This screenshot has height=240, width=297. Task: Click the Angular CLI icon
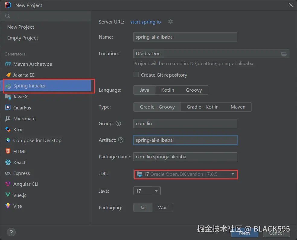8,184
